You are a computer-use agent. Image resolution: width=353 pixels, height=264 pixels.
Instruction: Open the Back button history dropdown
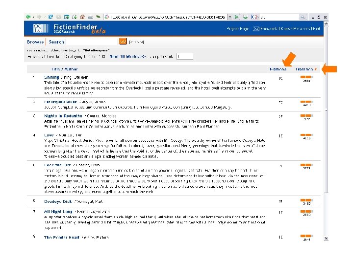pyautogui.click(x=33, y=17)
